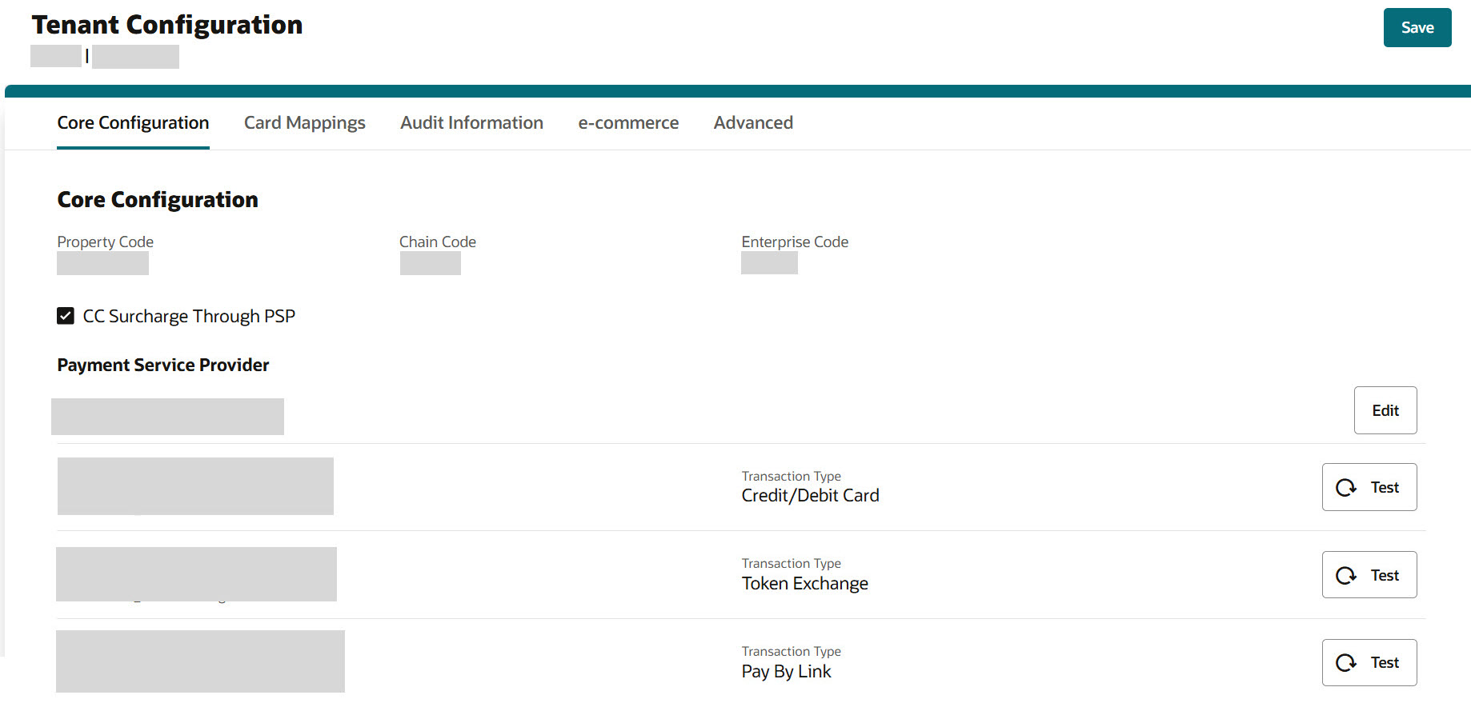Click the Pay By Link text
The image size is (1471, 707).
[786, 672]
